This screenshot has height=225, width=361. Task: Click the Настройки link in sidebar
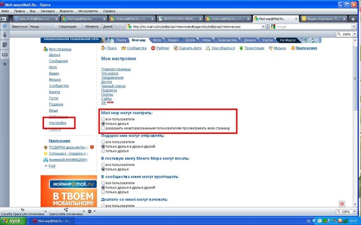tap(58, 123)
